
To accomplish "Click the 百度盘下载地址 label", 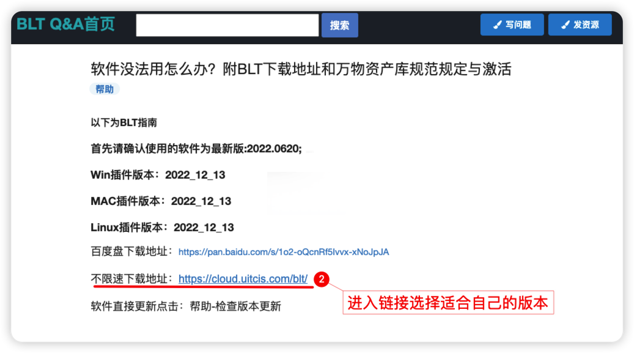I will click(x=132, y=251).
